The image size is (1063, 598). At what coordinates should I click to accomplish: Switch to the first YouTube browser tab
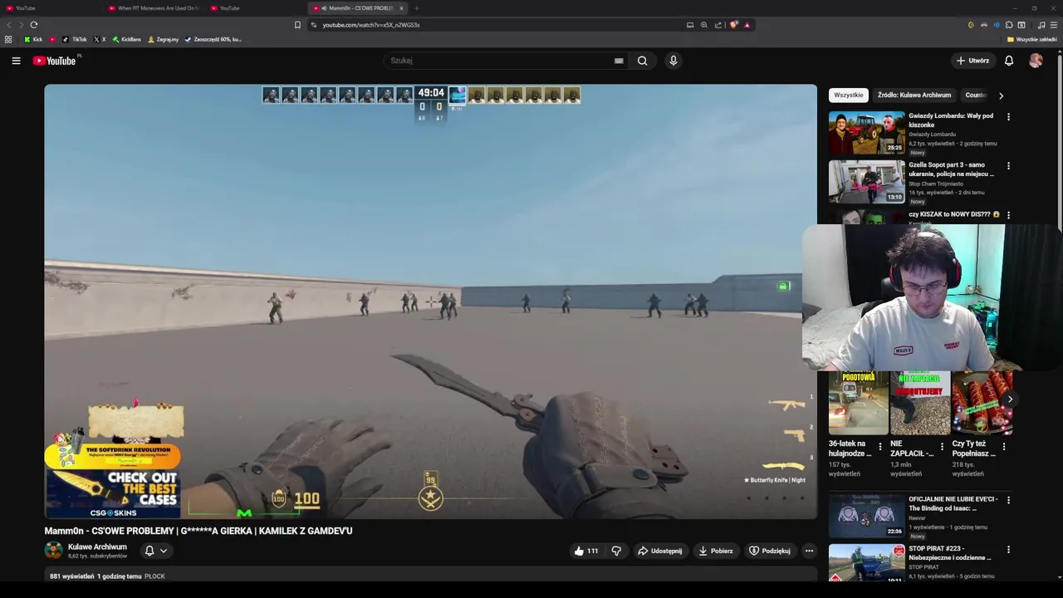pyautogui.click(x=50, y=8)
